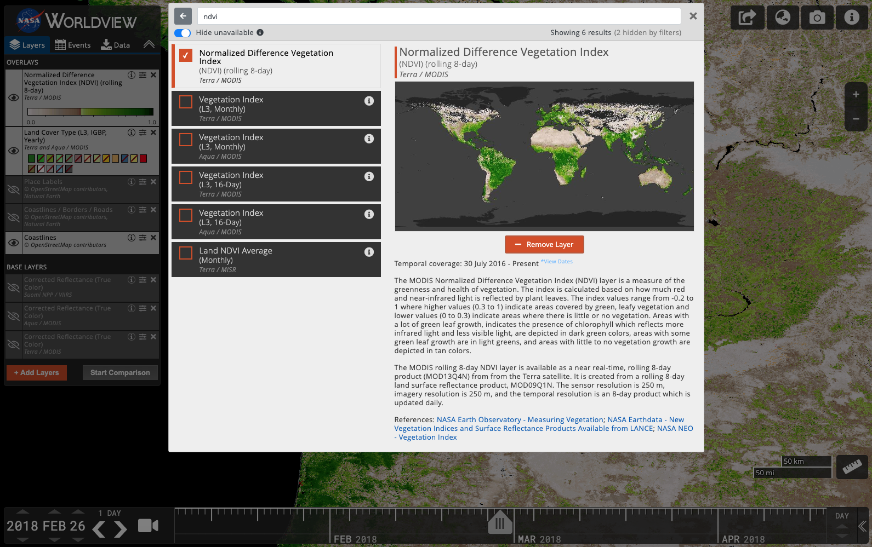872x547 pixels.
Task: Open NASA Earth Observatory Measuring Vegetation link
Action: [x=520, y=420]
